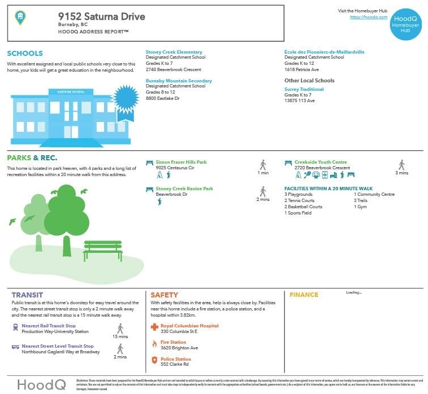This screenshot has height=394, width=428.
Task: Click the Fire Station heading
Action: click(173, 342)
